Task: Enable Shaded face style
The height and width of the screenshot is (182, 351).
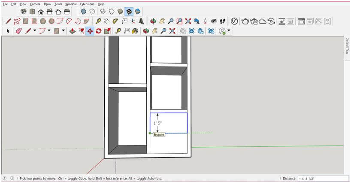Action: pos(120,12)
